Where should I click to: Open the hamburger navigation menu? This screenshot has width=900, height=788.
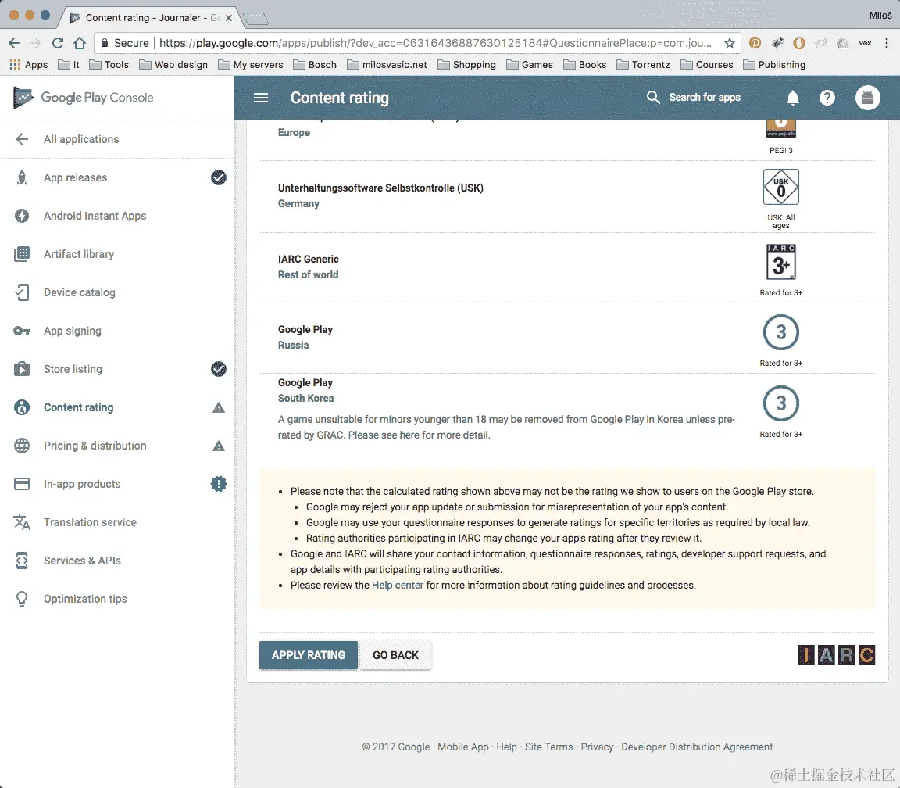(261, 98)
